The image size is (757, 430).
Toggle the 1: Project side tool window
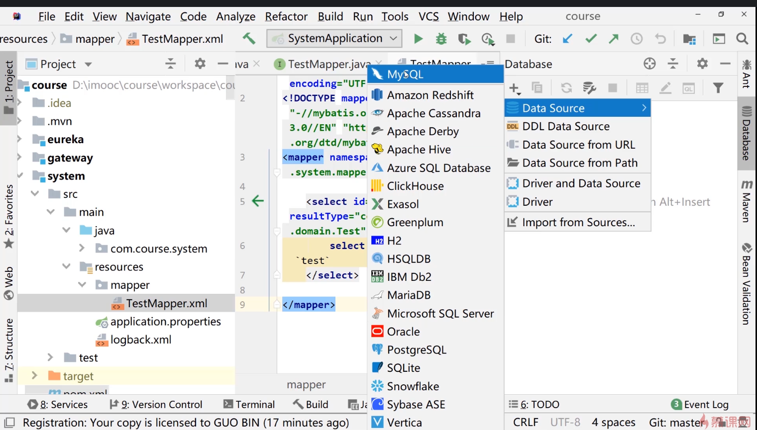click(x=9, y=87)
